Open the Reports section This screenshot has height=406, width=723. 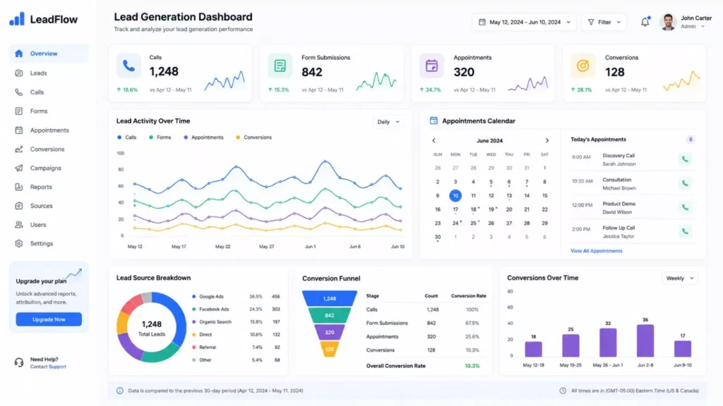click(49, 187)
